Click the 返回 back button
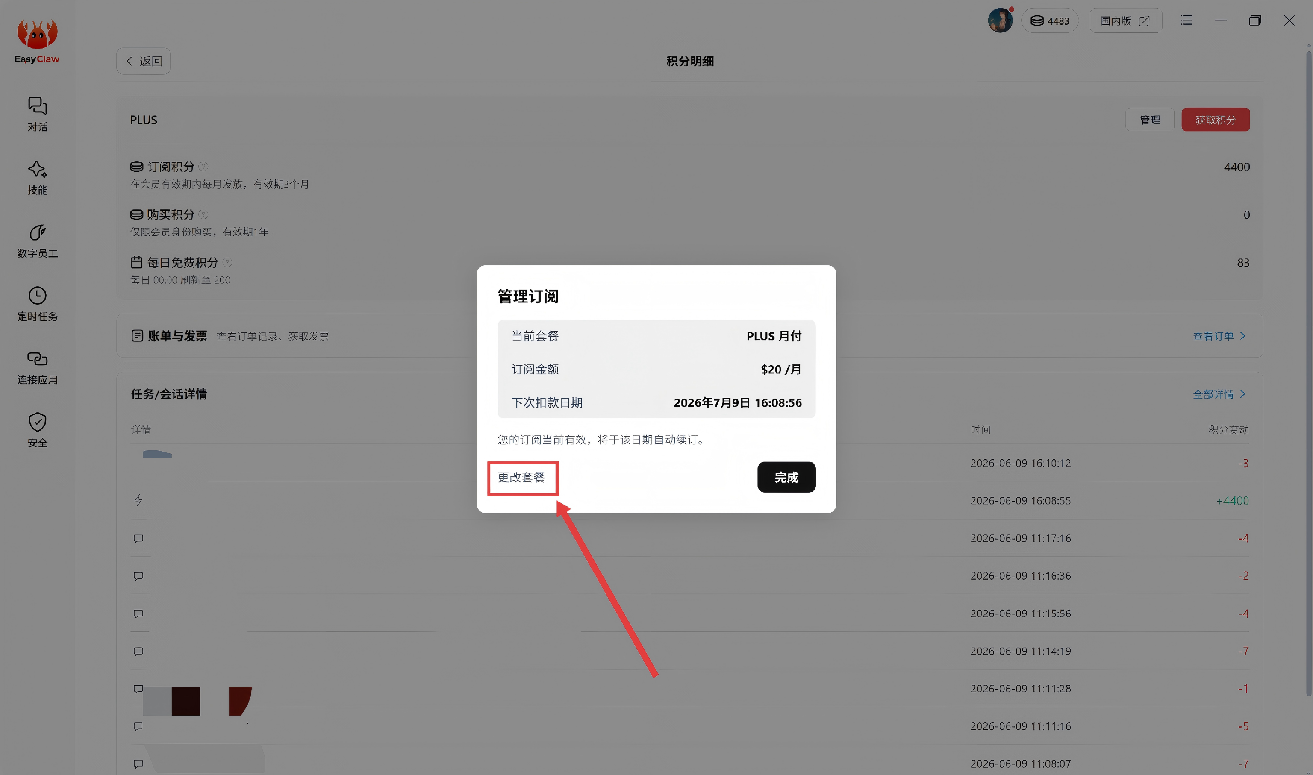The width and height of the screenshot is (1313, 775). pos(143,61)
